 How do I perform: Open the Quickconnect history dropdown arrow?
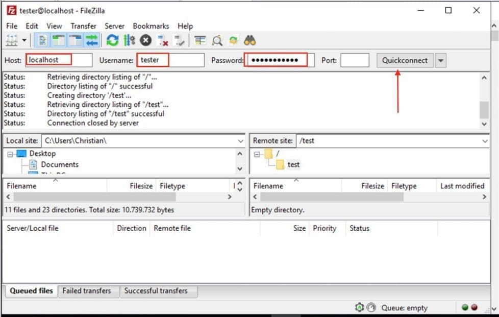pos(441,60)
